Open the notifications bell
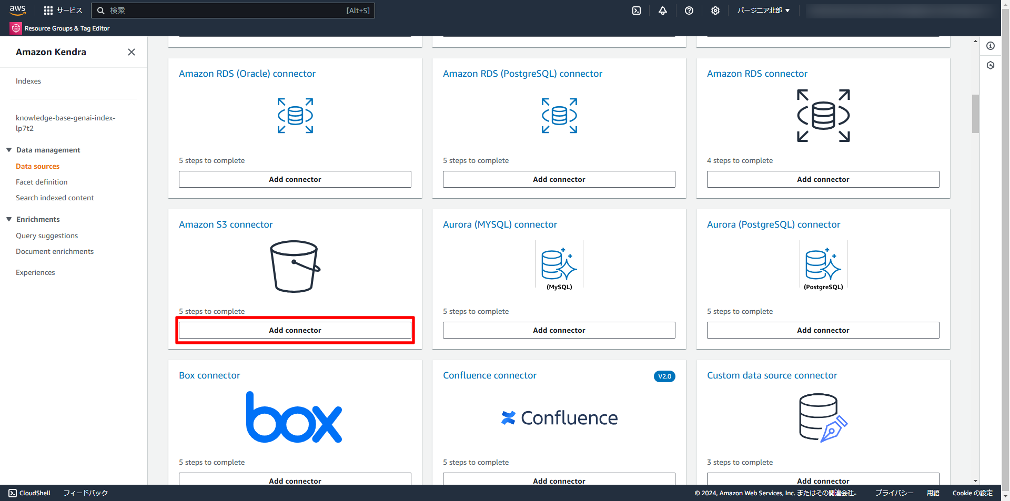The height and width of the screenshot is (501, 1010). 663,11
